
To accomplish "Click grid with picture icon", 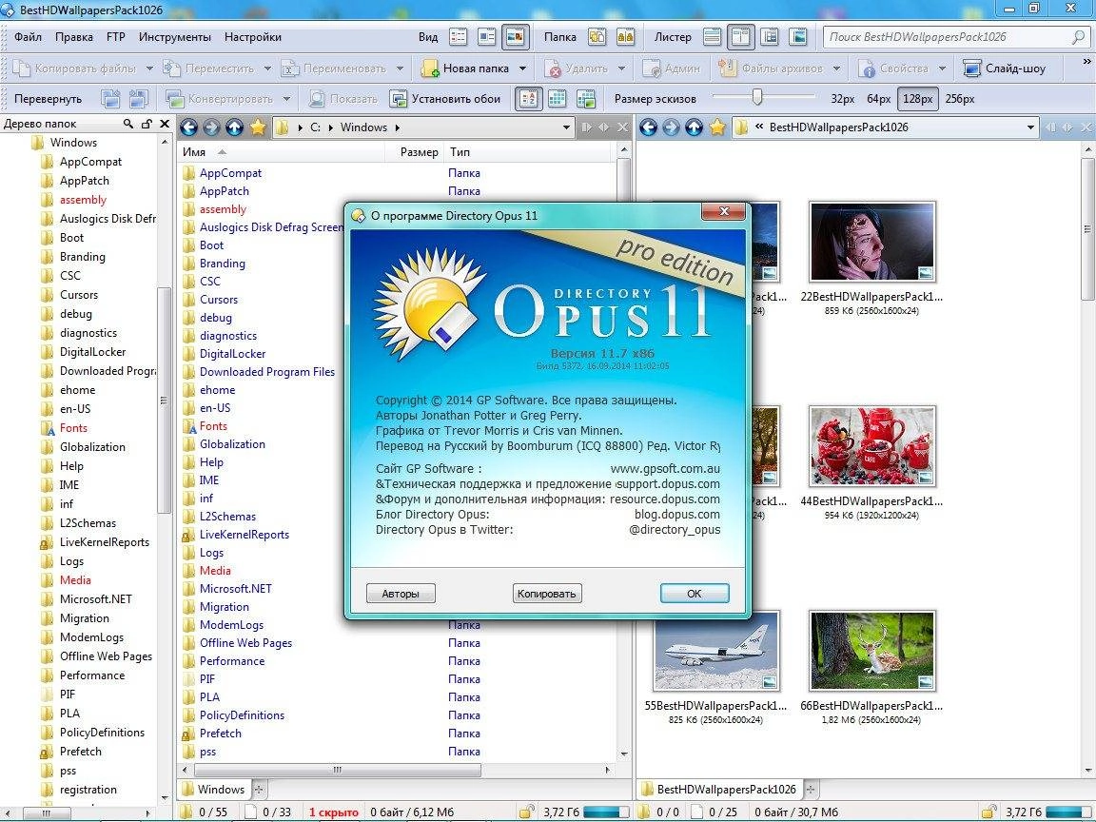I will tap(586, 99).
